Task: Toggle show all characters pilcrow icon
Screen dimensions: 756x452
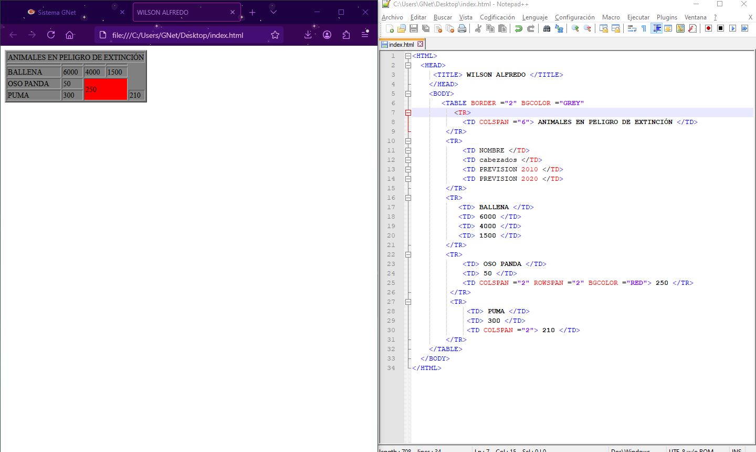Action: point(644,28)
